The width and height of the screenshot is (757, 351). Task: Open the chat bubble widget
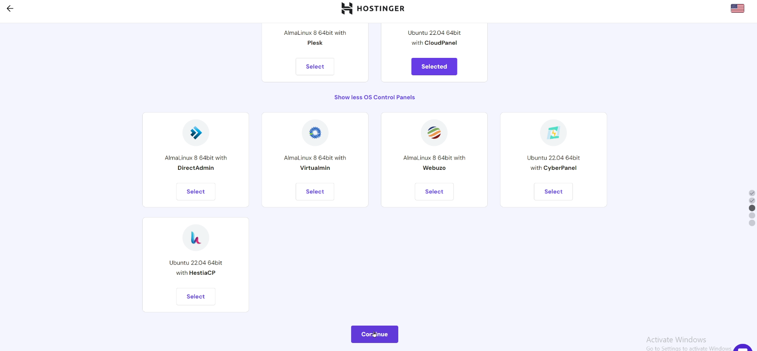point(743,348)
